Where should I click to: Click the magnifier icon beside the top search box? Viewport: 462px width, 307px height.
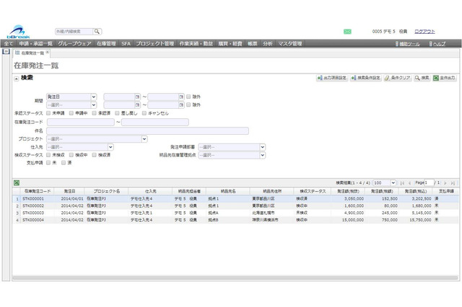coord(97,32)
